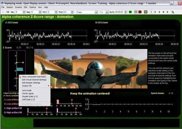The height and width of the screenshot is (129, 182).
Task: Click Show connected channel(s) entry
Action: point(34,76)
